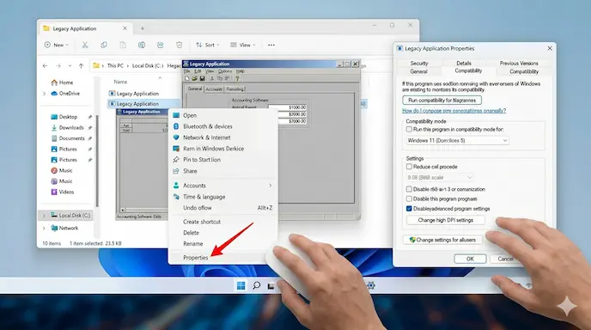Click the Paste icon in Explorer toolbar

(123, 45)
